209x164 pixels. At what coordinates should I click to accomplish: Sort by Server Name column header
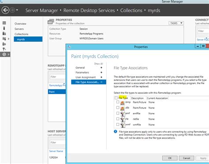pos(56,151)
